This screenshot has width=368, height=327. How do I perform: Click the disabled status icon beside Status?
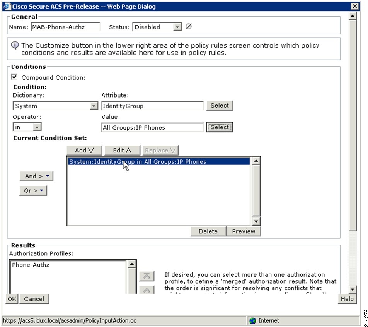pos(189,27)
